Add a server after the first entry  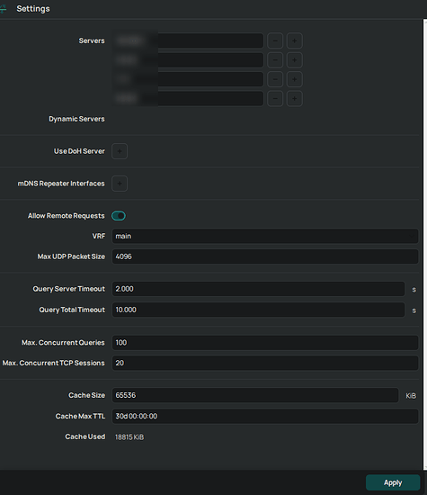pyautogui.click(x=295, y=40)
